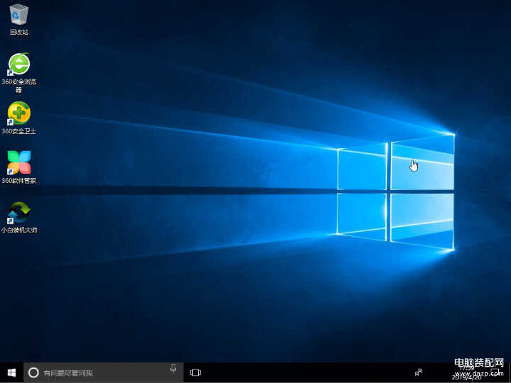Focus the Cortana search box
511x383 pixels.
pos(104,372)
